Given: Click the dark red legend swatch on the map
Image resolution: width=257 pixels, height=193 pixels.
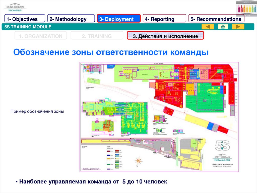Looking at the screenshot, I should [x=109, y=151].
